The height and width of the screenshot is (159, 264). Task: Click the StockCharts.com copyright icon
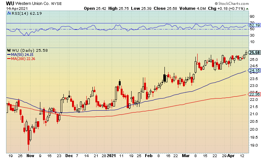pos(216,3)
